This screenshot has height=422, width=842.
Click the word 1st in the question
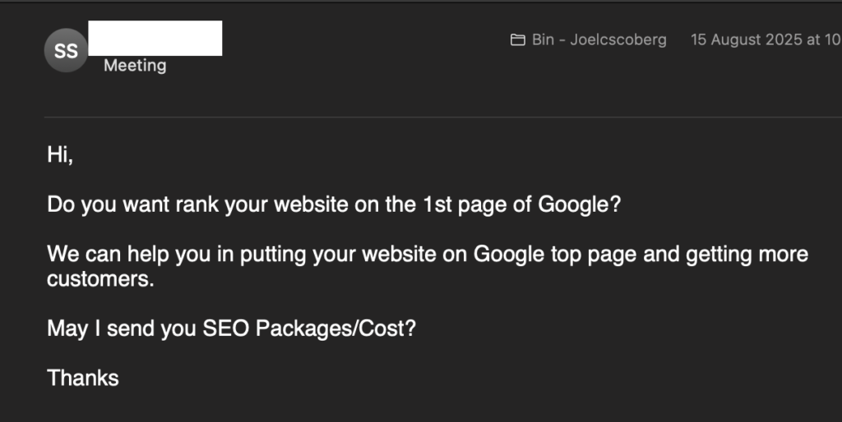tap(437, 204)
